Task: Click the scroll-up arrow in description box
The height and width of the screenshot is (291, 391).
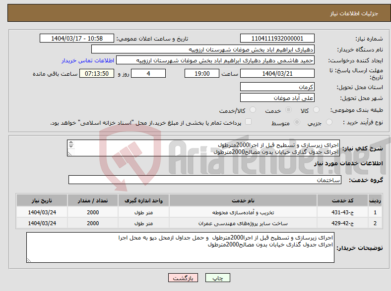Action: [x=71, y=142]
